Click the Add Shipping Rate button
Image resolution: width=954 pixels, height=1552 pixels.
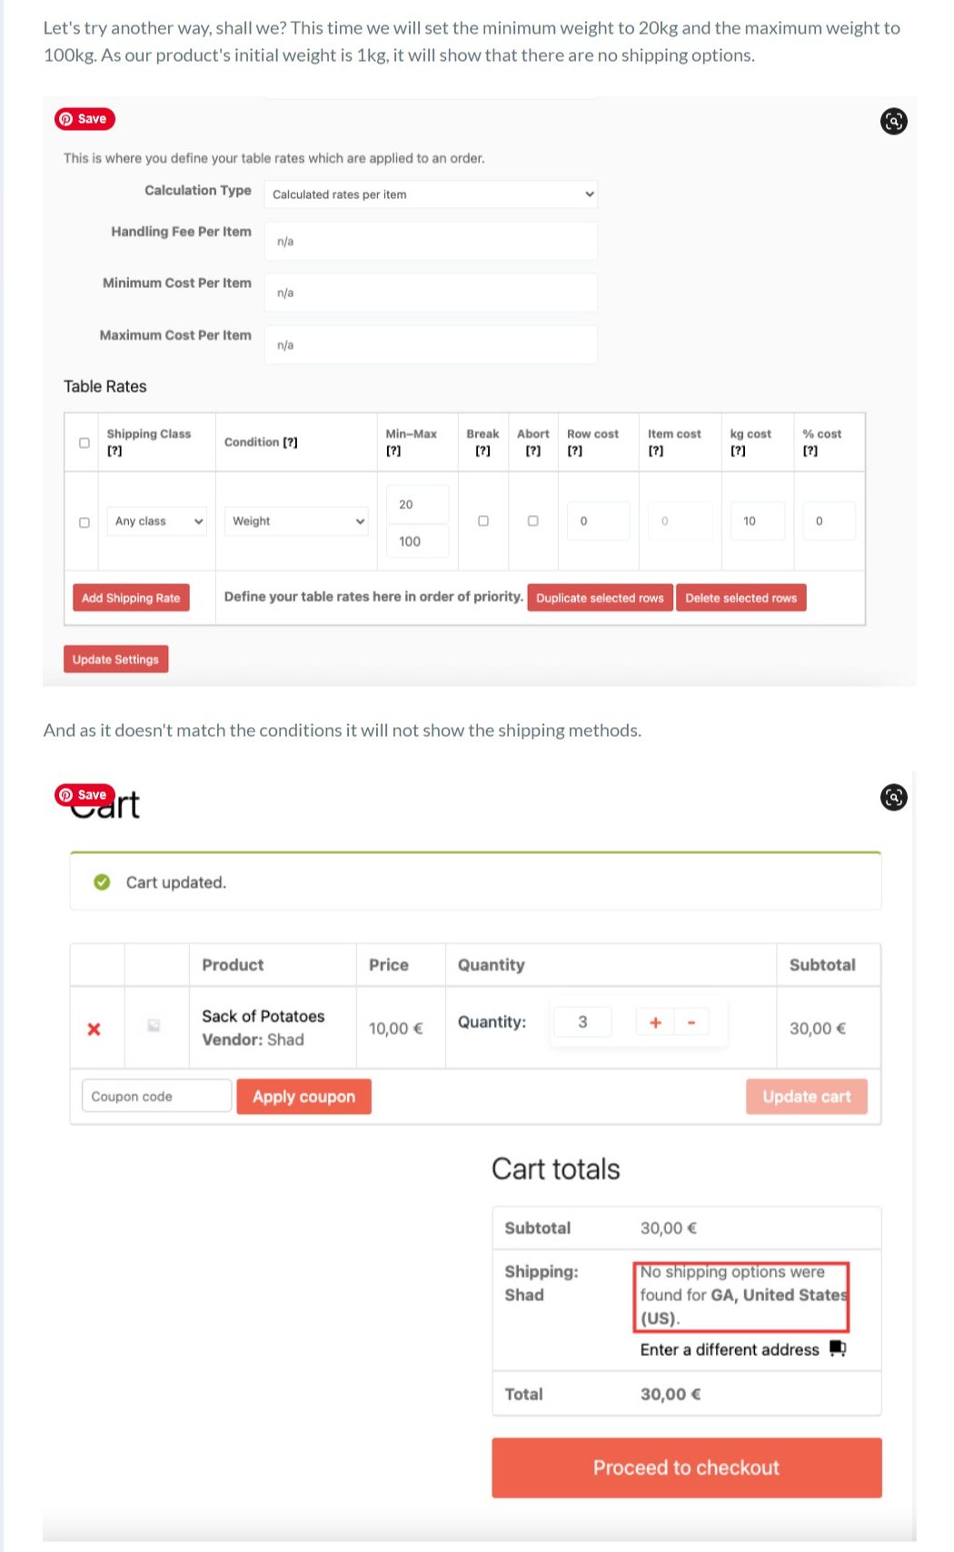click(x=131, y=598)
